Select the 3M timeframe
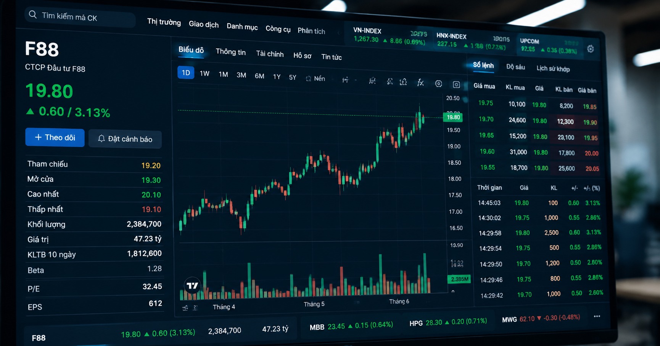This screenshot has height=346, width=660. point(241,75)
